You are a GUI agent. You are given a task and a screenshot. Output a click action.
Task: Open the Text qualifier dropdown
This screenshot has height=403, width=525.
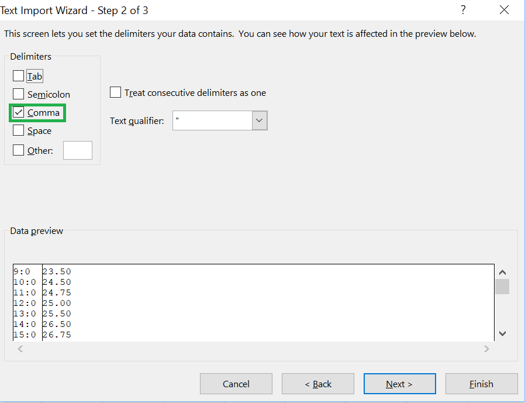[x=259, y=120]
